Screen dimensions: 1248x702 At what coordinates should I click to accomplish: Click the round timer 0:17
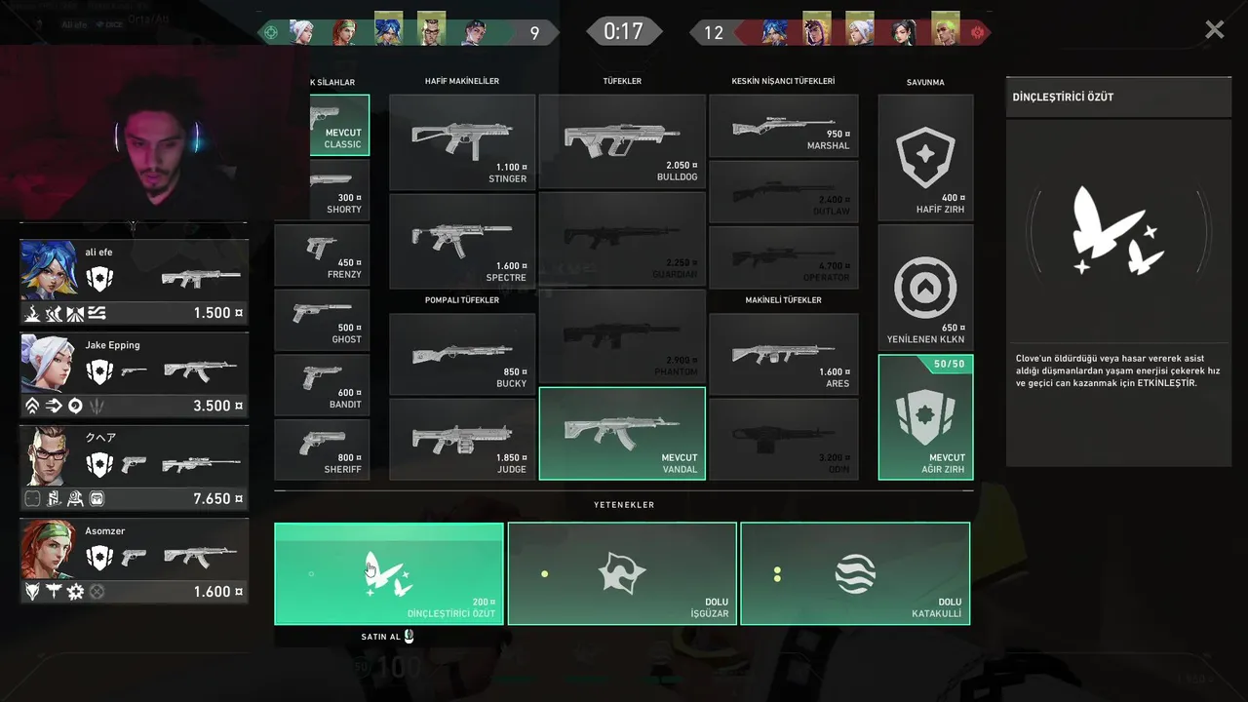click(623, 31)
